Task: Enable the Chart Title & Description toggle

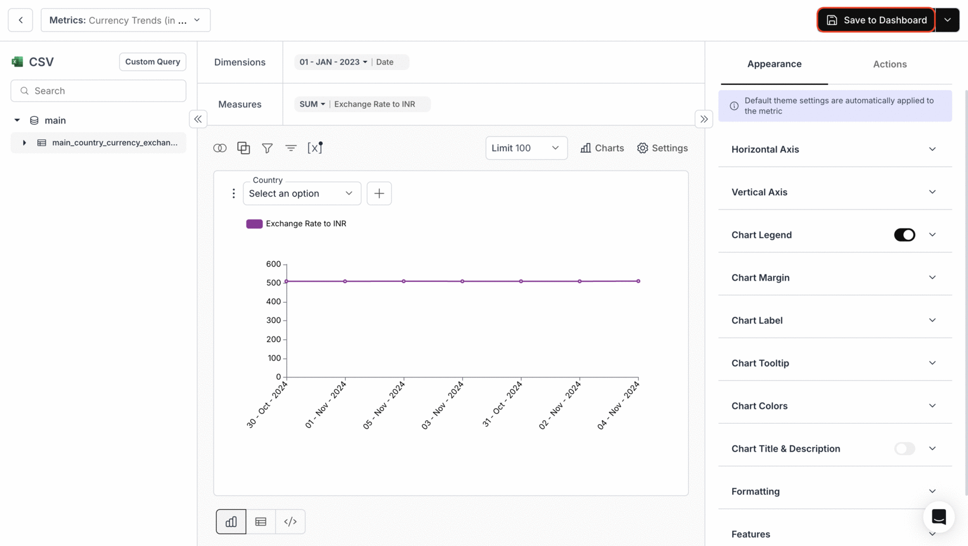Action: click(904, 449)
